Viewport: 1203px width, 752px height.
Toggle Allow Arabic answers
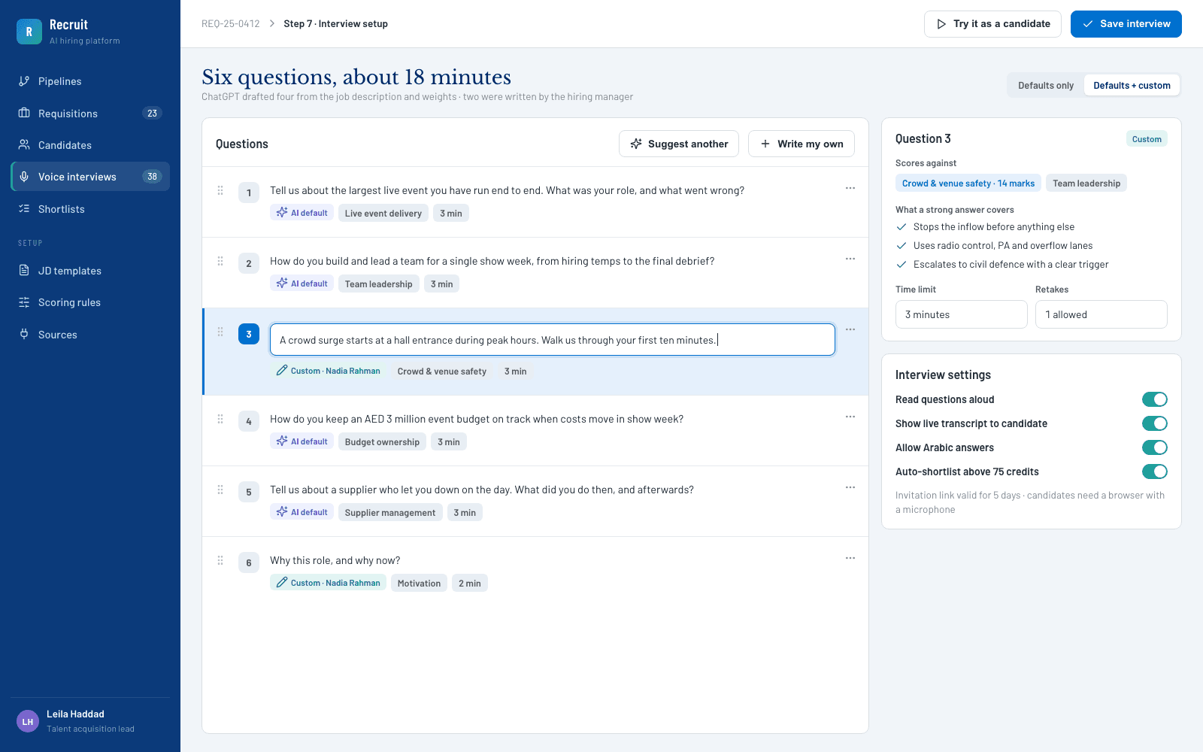(1155, 447)
